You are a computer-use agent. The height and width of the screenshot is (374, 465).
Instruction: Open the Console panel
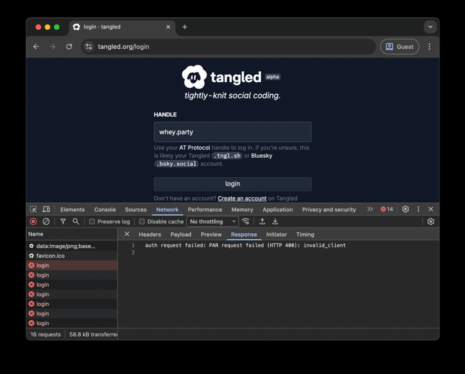coord(105,210)
